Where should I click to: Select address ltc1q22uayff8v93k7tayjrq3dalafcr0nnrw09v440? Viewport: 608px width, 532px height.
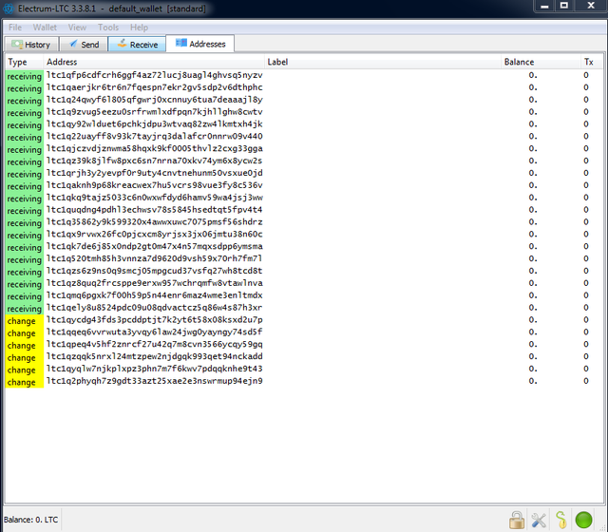[x=154, y=137]
